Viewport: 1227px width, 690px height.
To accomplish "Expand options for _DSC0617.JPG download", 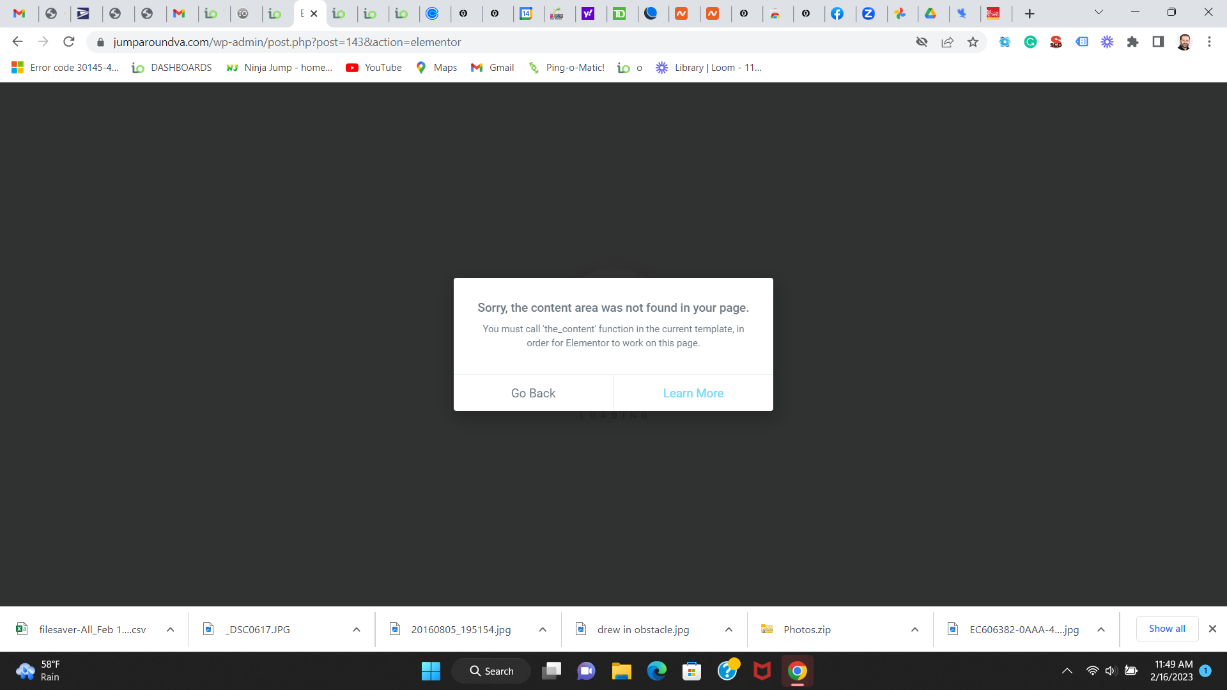I will point(357,630).
